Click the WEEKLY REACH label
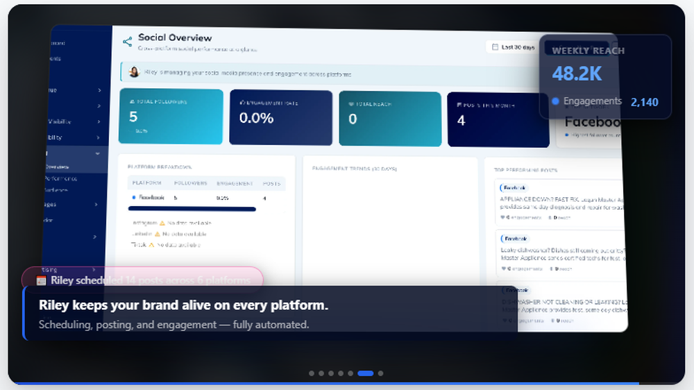Viewport: 694px width, 390px height. [589, 51]
